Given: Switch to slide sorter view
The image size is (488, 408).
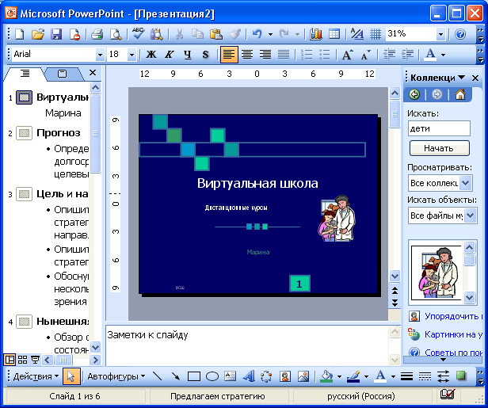Looking at the screenshot, I should tap(22, 360).
